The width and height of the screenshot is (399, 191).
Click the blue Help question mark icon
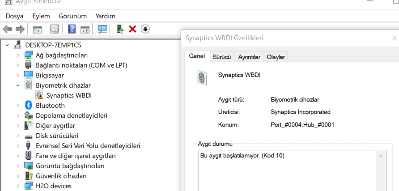pyautogui.click(x=72, y=29)
